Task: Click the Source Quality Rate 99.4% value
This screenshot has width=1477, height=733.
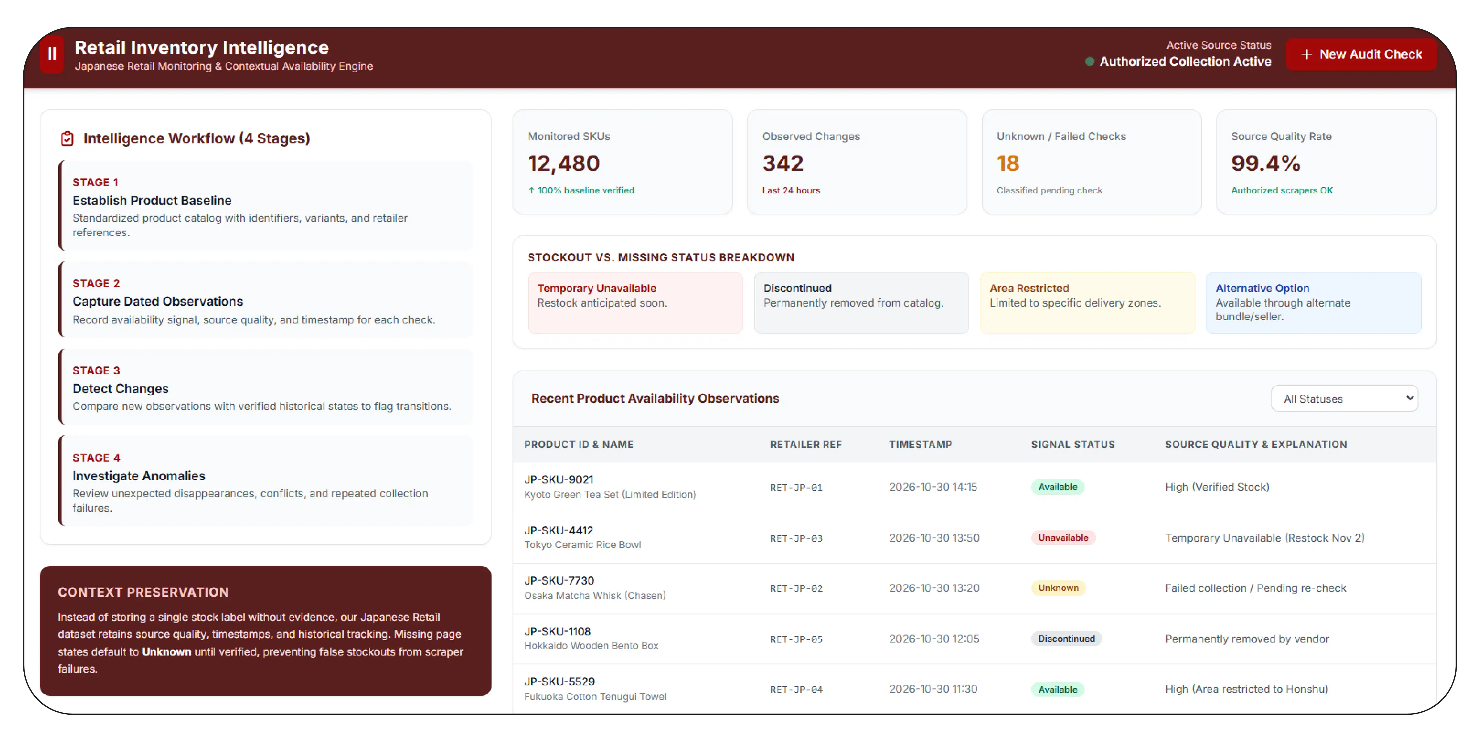Action: 1266,164
